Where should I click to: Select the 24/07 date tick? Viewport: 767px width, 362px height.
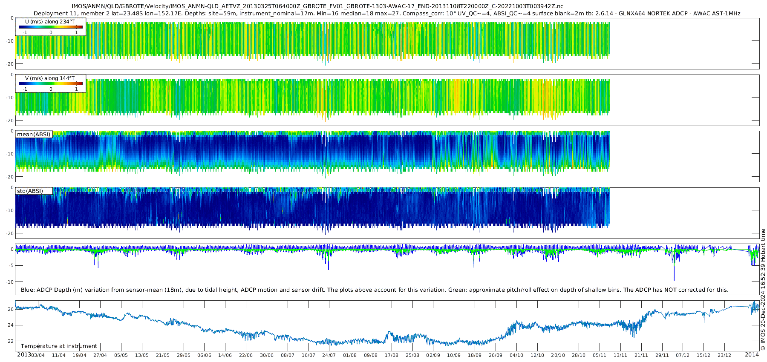click(329, 355)
